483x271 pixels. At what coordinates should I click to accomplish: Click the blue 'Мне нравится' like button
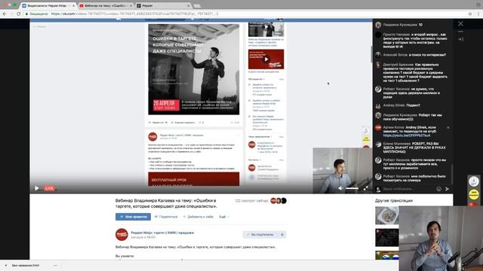[133, 217]
